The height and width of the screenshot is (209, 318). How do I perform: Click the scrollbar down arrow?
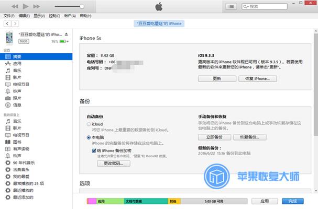click(316, 190)
